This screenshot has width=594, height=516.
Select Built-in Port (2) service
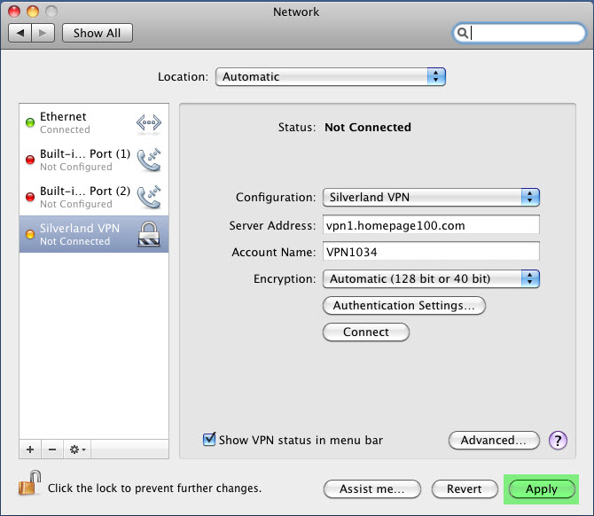(x=94, y=197)
